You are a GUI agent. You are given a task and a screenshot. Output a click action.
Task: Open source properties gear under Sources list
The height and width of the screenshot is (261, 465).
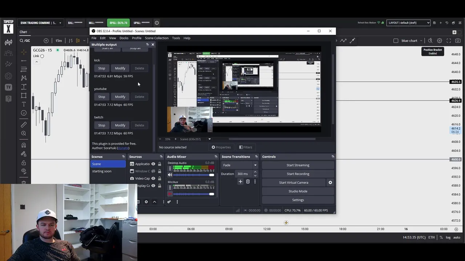click(146, 202)
